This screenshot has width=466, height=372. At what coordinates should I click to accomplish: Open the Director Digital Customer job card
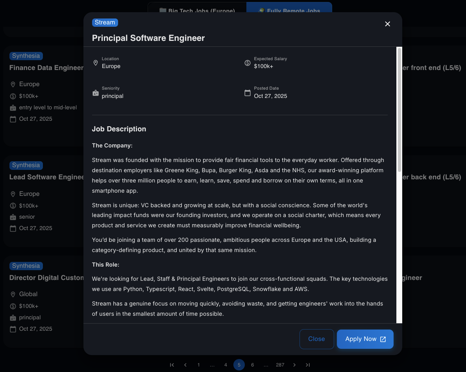[43, 302]
